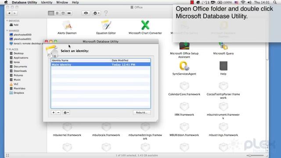
Task: Click the Wi-Fi status icon
Action: pos(243,2)
